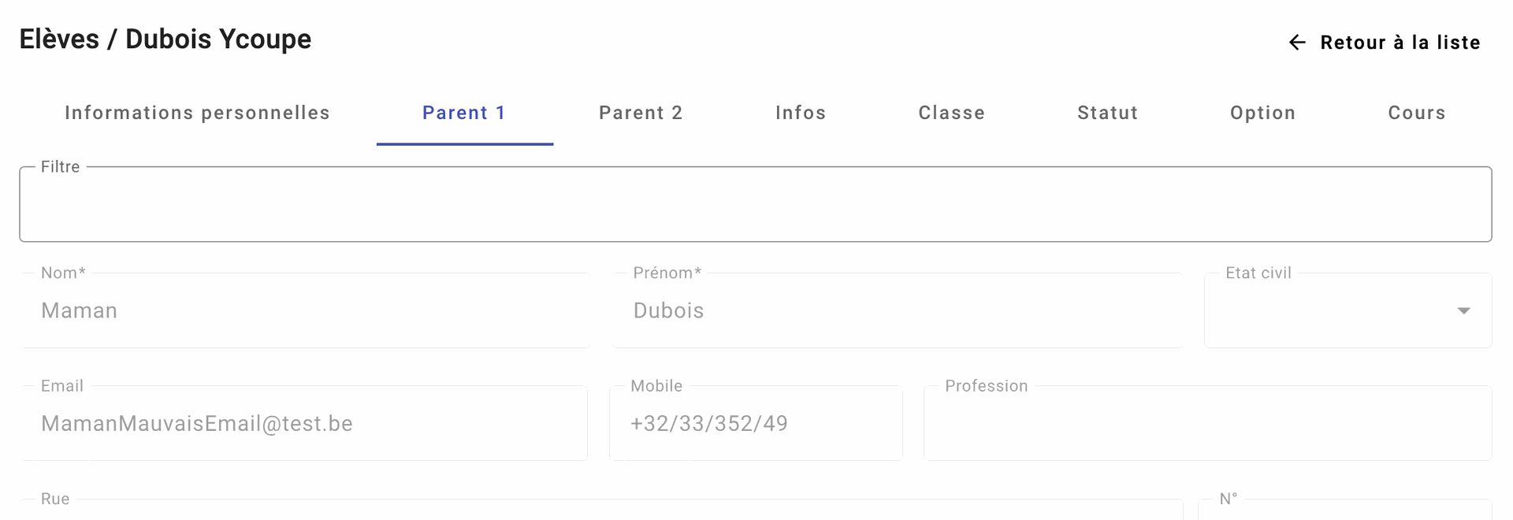Screen dimensions: 1513x520
Task: Open the Statut tab
Action: click(x=1107, y=113)
